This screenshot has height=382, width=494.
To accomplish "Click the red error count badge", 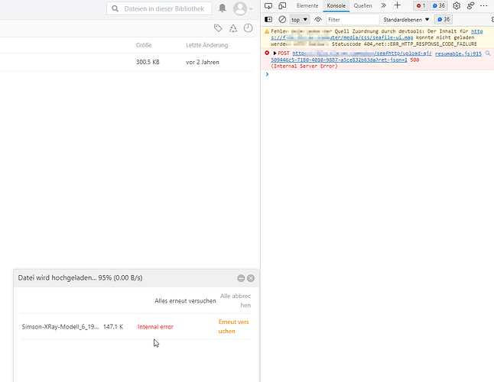I will tap(420, 5).
